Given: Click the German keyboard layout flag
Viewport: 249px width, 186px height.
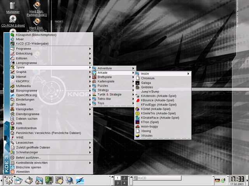Looking at the screenshot, I should [217, 180].
